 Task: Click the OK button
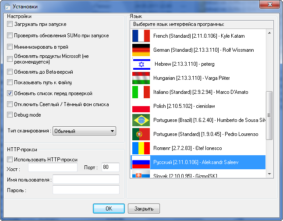point(109,209)
